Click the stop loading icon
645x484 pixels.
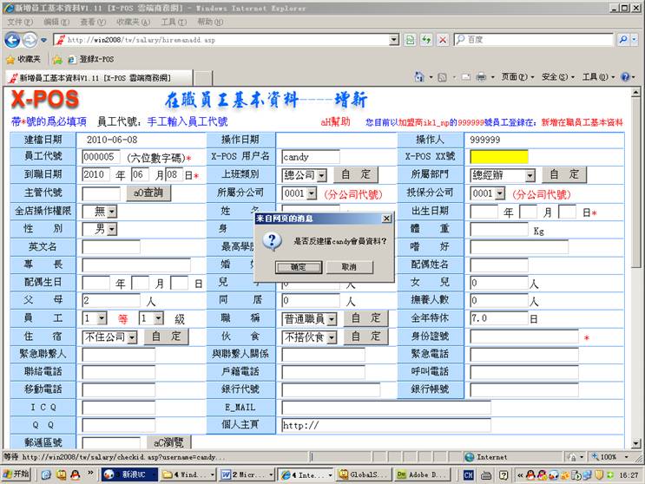coord(442,40)
